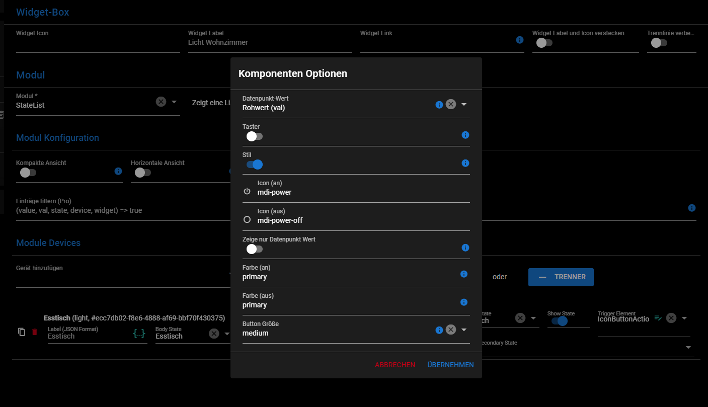
Task: Edit Trigger Element options icon
Action: coord(658,318)
